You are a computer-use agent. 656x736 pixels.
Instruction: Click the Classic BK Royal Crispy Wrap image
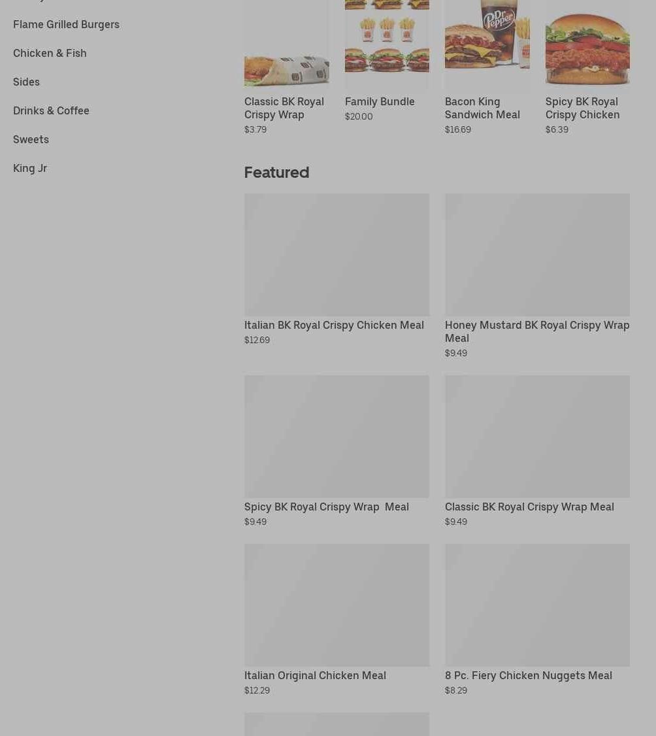[287, 44]
